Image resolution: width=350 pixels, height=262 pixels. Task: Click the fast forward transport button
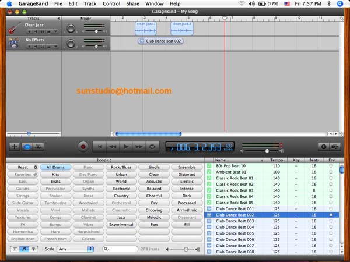click(x=139, y=147)
